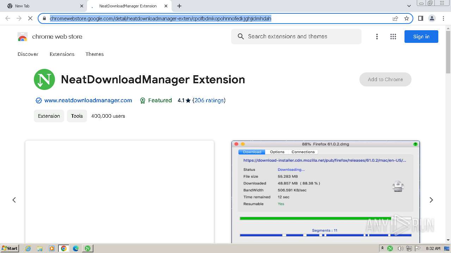
Task: Click the Add to Chrome button
Action: (x=385, y=79)
